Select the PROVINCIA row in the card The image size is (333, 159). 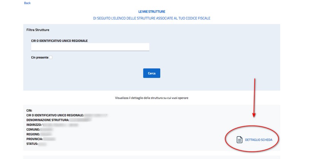[x=35, y=140]
